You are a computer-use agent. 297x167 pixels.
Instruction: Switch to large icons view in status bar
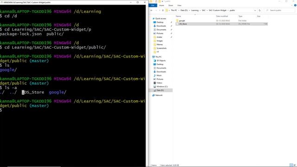[x=295, y=165]
